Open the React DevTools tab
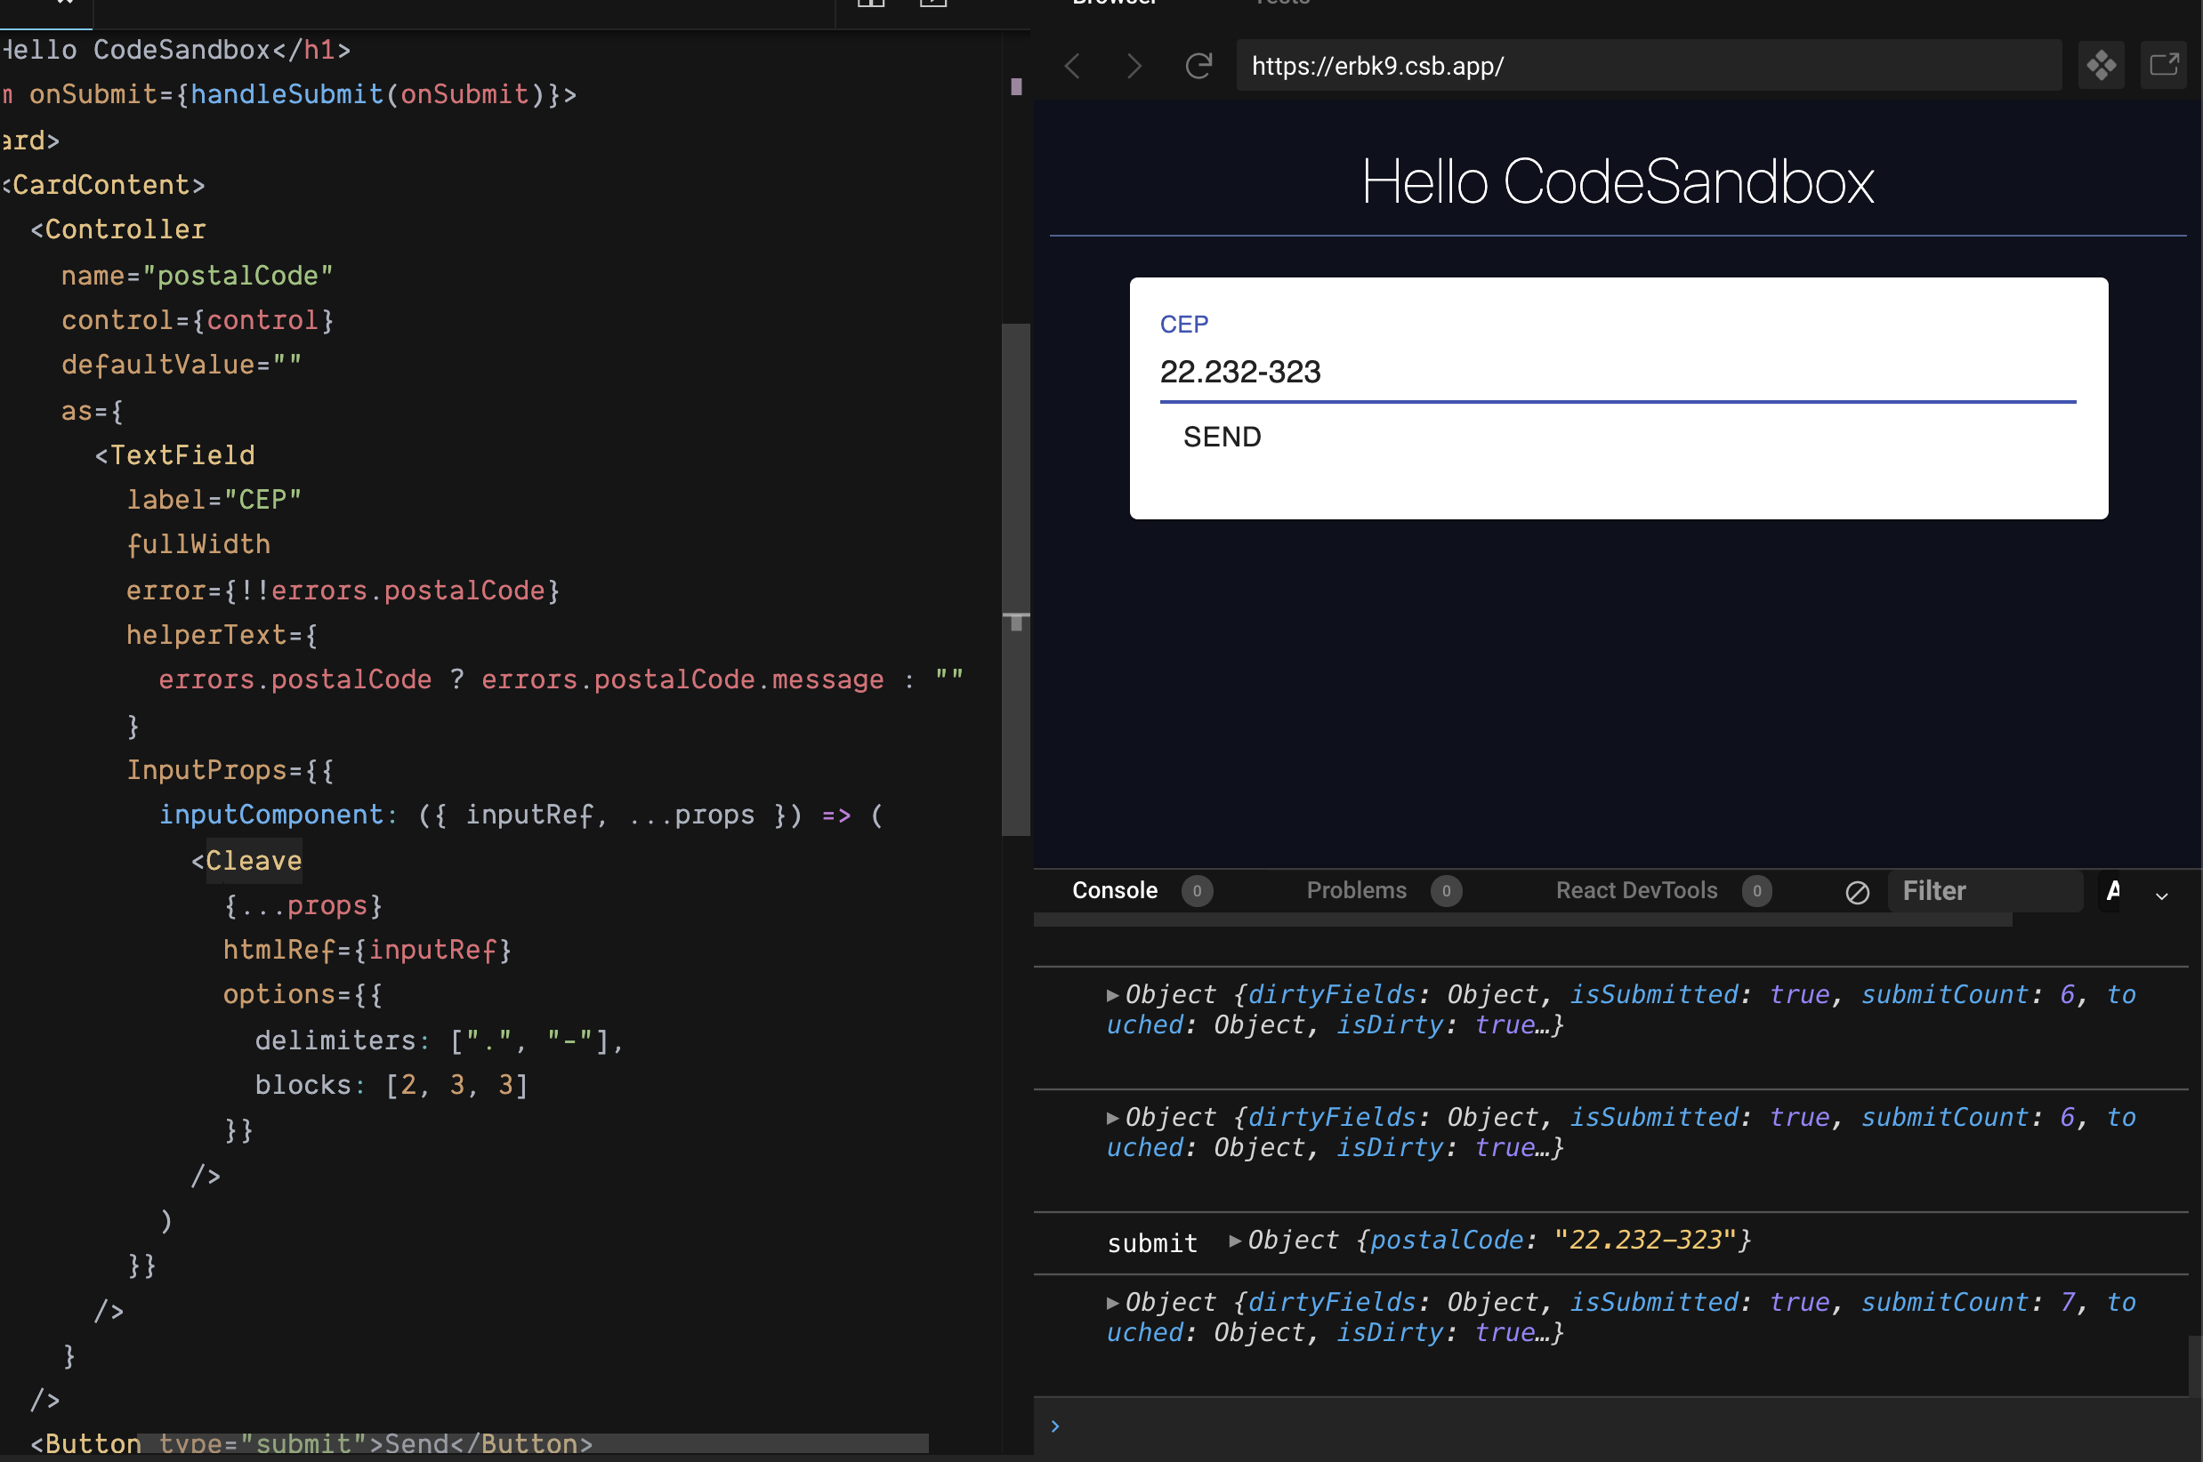This screenshot has width=2203, height=1462. tap(1636, 890)
